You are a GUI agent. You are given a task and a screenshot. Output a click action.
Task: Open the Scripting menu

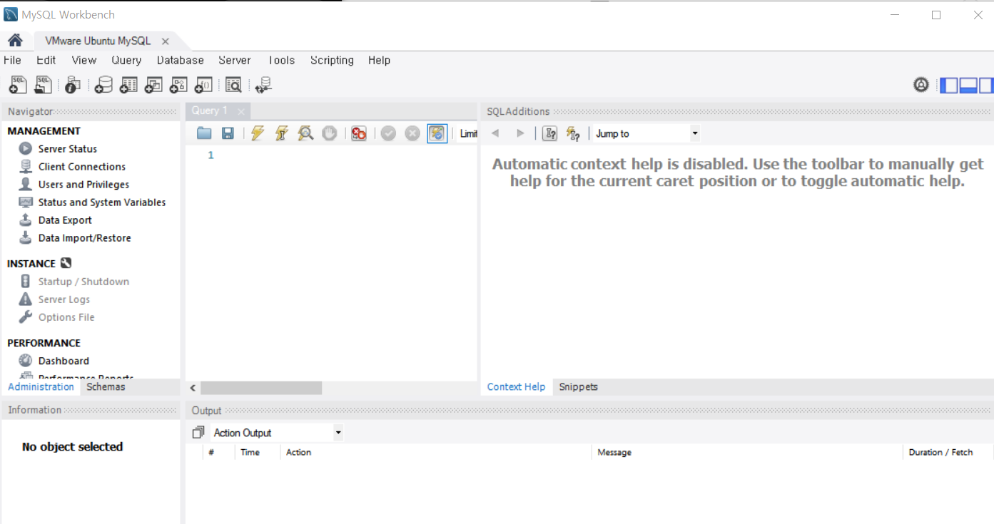click(332, 60)
